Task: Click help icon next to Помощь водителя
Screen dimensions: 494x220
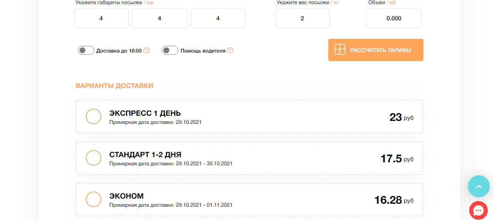Action: 230,50
